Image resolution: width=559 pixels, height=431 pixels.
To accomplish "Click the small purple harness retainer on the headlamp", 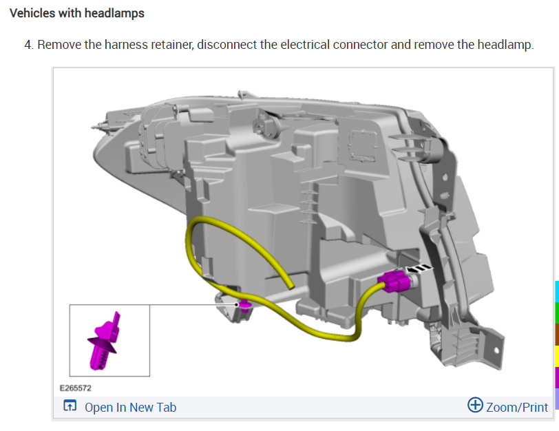I will (245, 306).
